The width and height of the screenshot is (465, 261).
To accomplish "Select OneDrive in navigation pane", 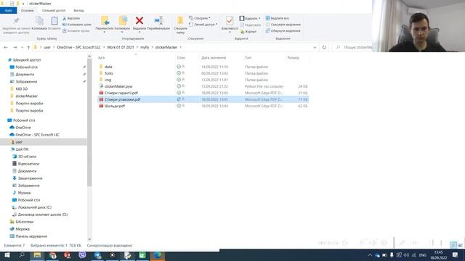I will click(23, 128).
